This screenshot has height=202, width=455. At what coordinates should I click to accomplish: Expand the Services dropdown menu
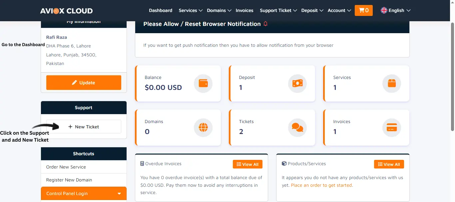click(x=191, y=10)
